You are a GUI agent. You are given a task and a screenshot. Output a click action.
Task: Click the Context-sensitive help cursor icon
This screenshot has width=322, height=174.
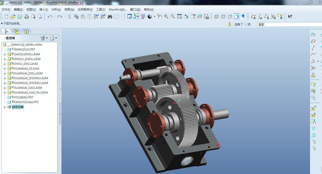click(290, 17)
